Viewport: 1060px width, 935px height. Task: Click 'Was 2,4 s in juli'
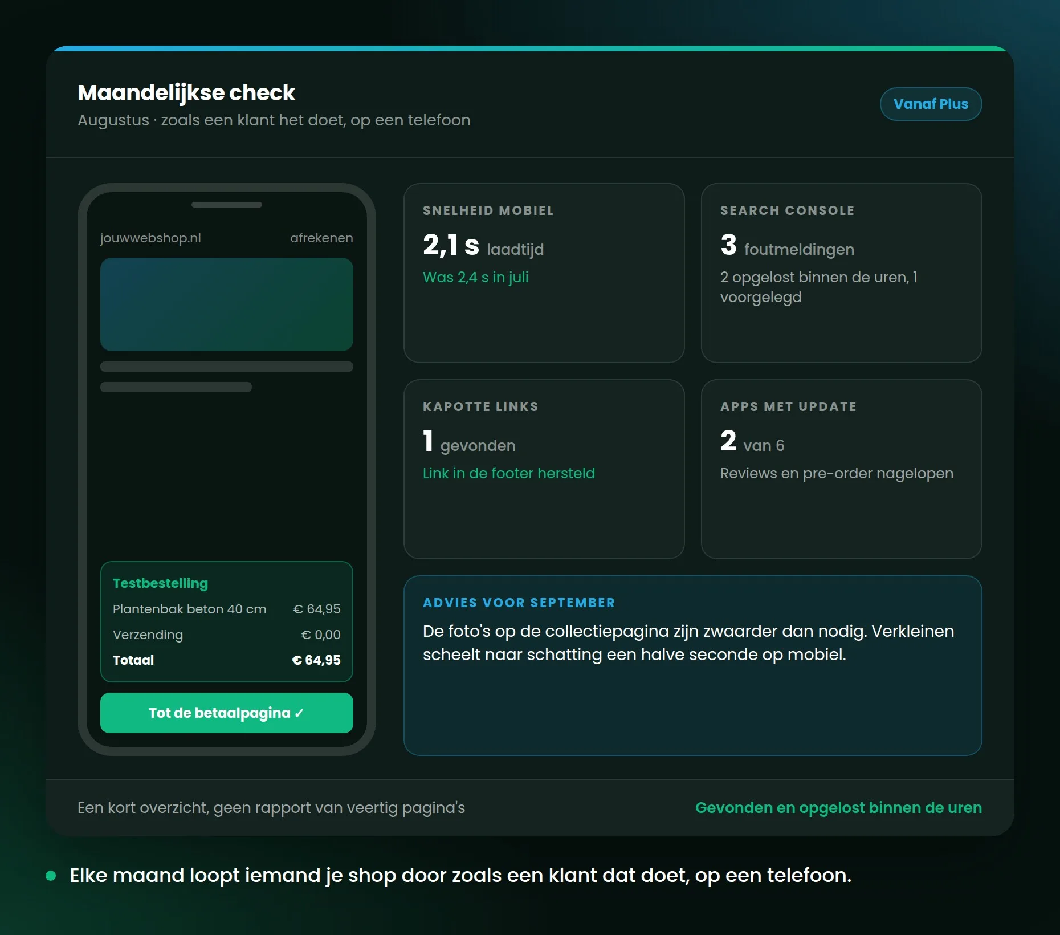pos(475,277)
